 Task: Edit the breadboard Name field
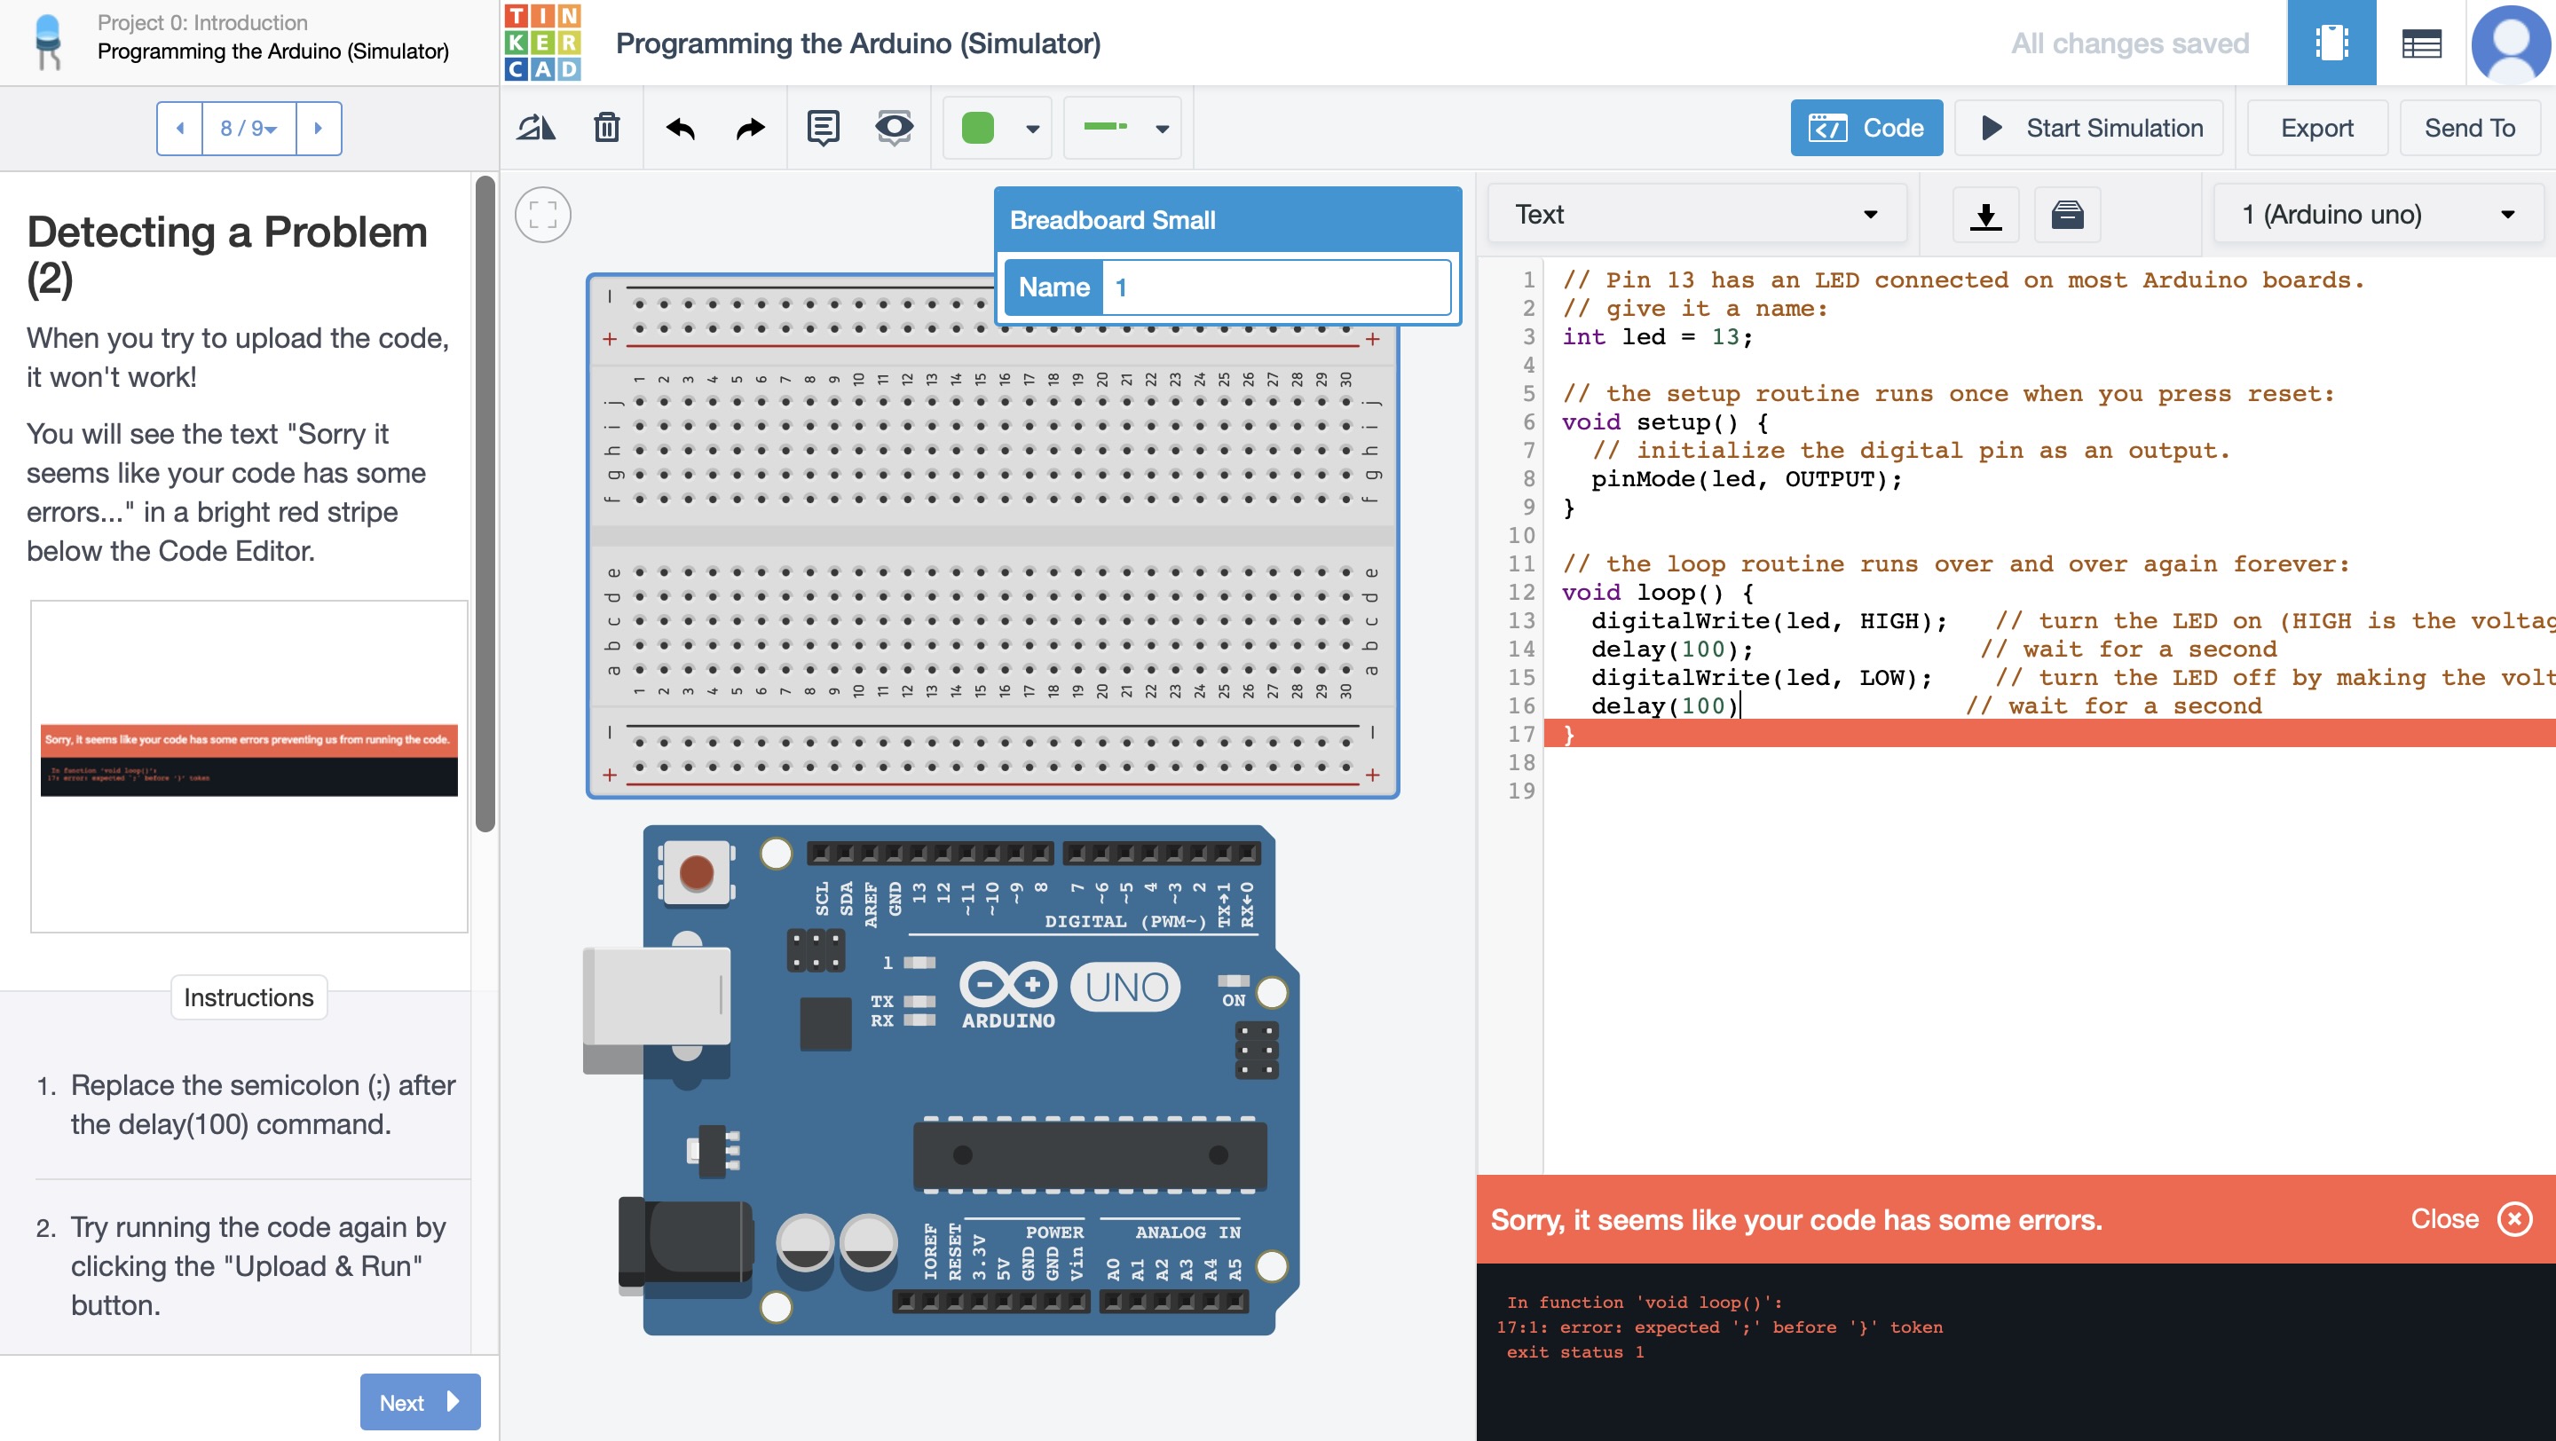click(1277, 287)
